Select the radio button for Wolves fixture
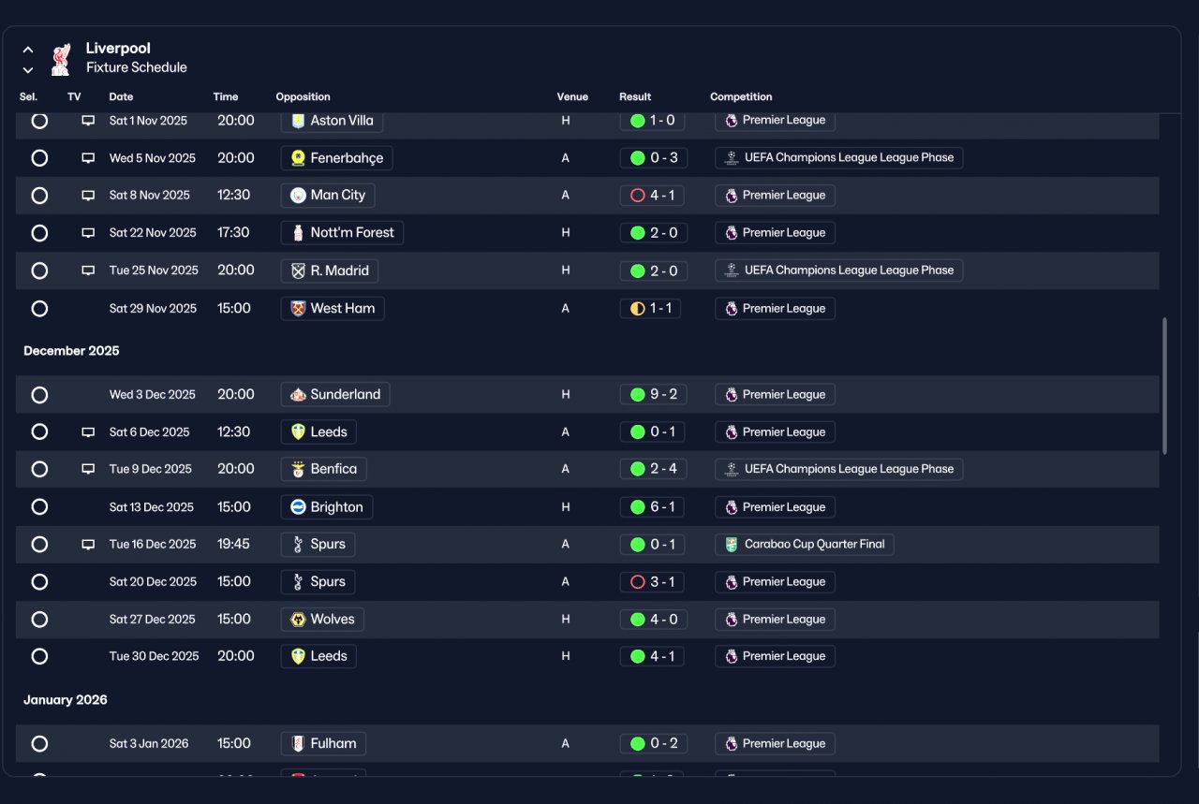 click(39, 619)
